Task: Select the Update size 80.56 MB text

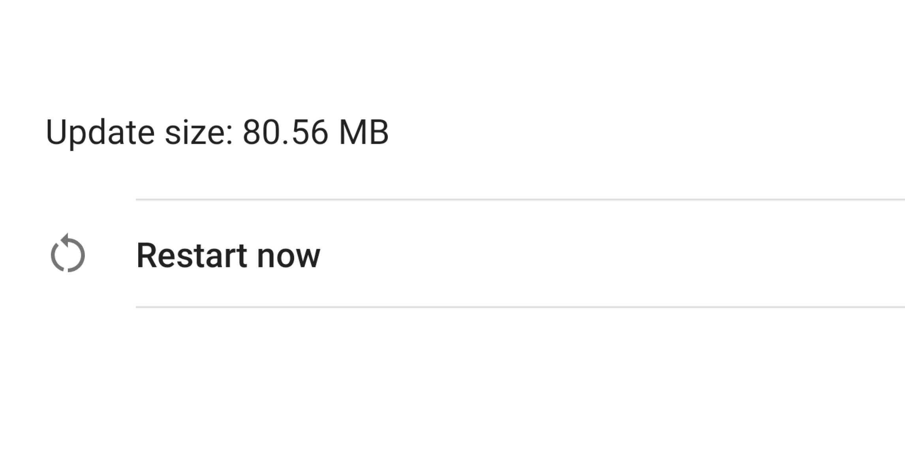Action: (x=217, y=132)
